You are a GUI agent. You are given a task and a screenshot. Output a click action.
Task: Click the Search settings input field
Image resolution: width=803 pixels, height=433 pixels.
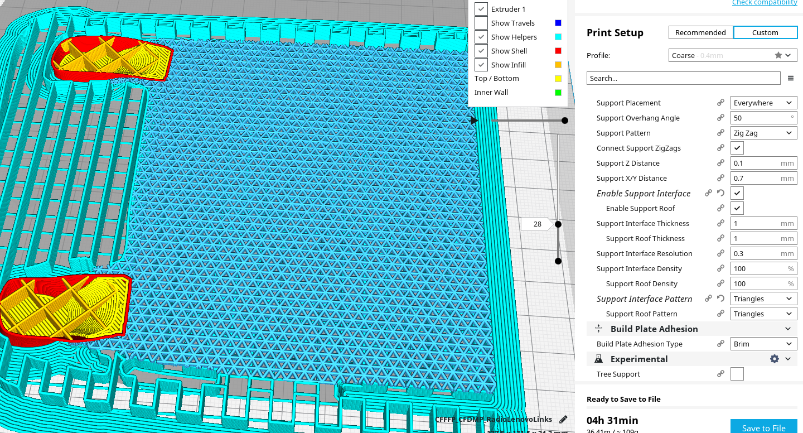(x=683, y=78)
